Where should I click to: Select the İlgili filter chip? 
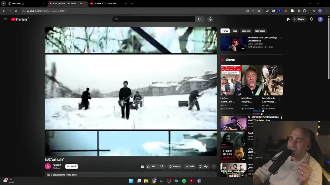pyautogui.click(x=235, y=31)
